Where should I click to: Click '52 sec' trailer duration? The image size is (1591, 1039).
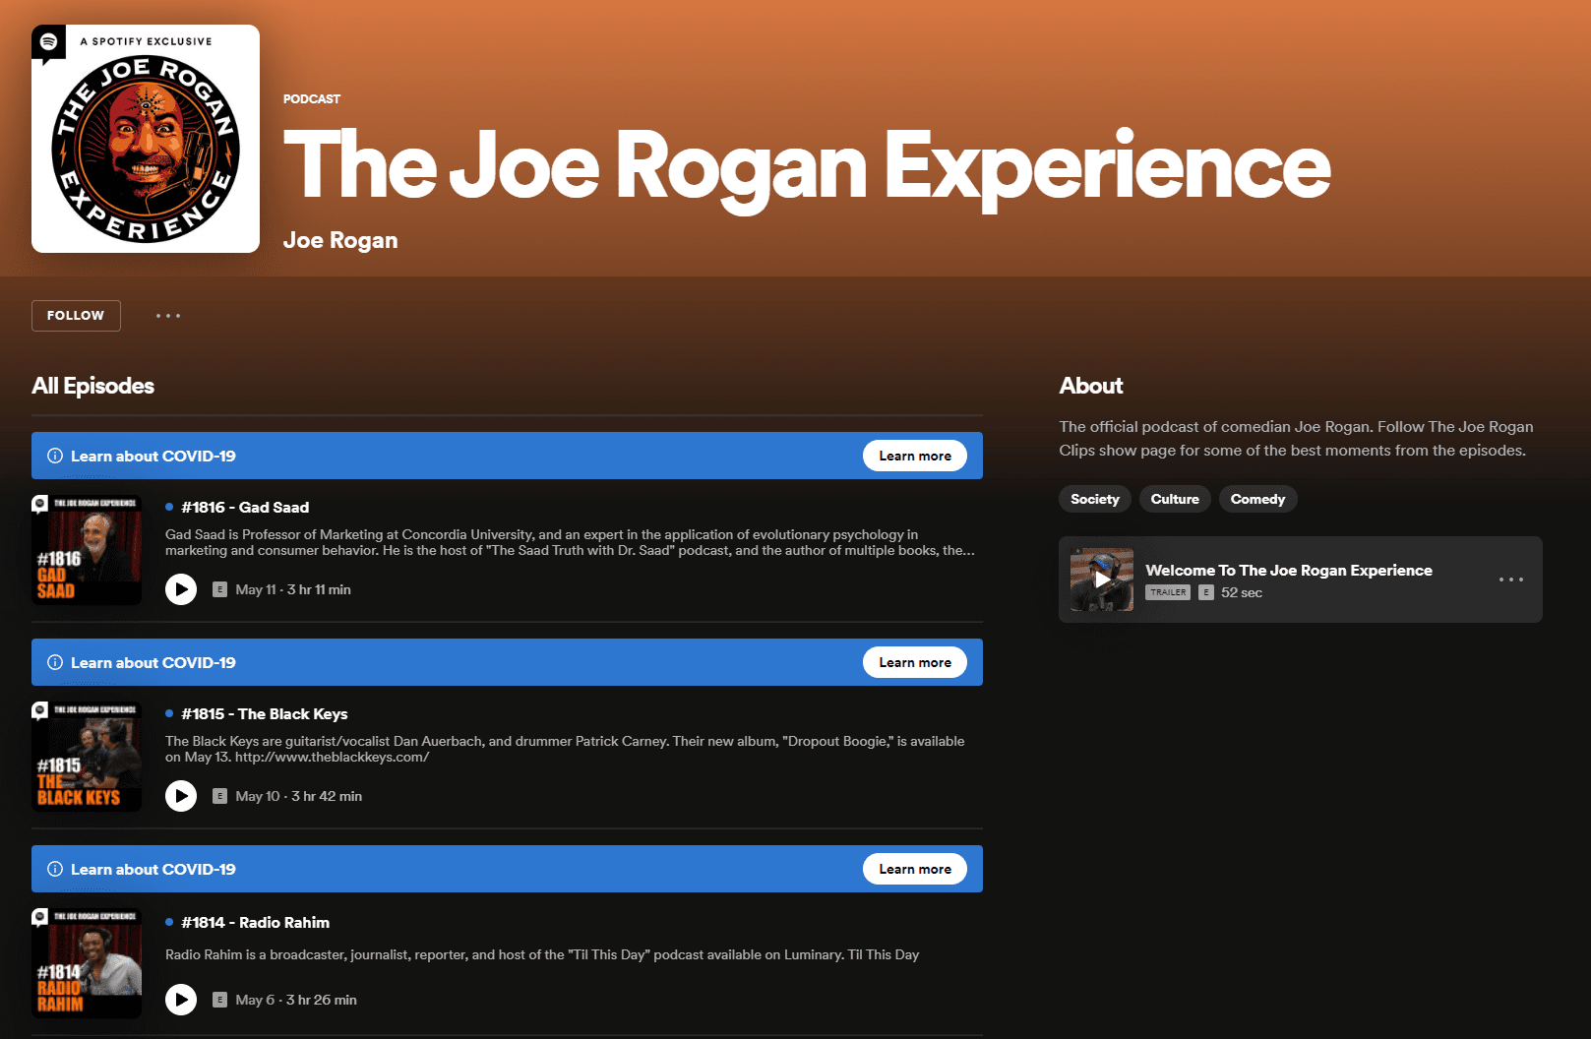coord(1242,592)
